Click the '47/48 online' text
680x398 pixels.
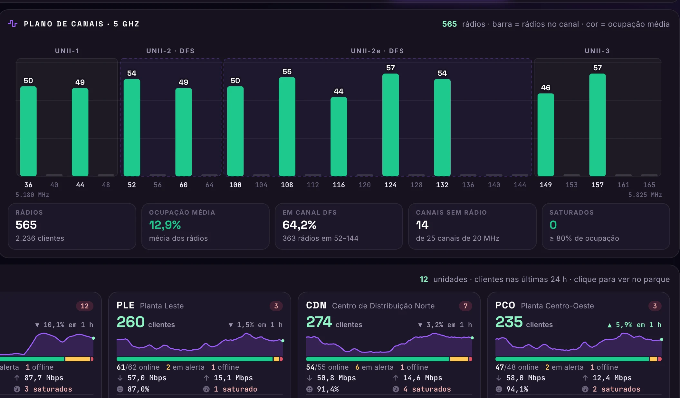pyautogui.click(x=517, y=367)
